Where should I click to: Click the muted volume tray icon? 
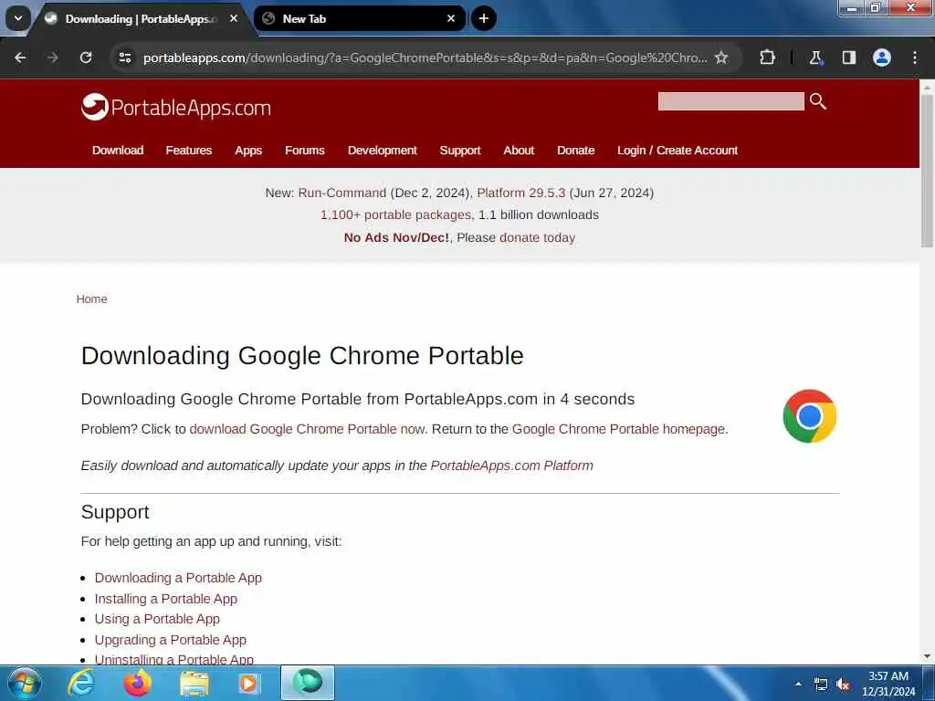tap(843, 685)
